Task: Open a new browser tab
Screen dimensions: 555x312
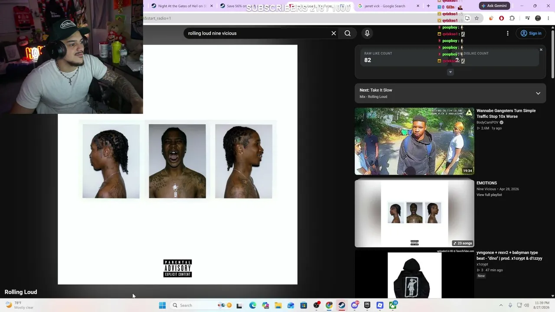Action: pyautogui.click(x=428, y=6)
